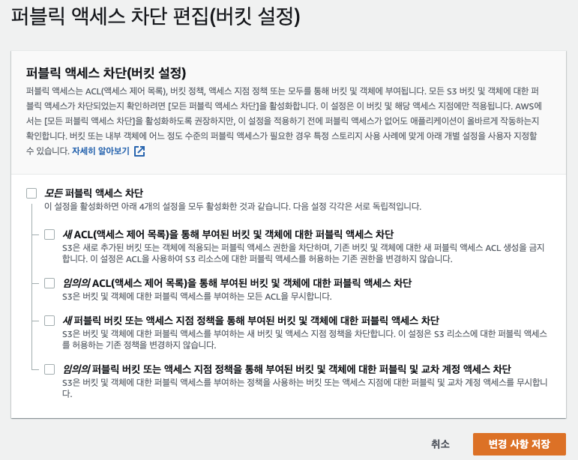
Task: Click the 새 퍼블릭 버킷 또는 액세스 지점 정책 title
Action: click(250, 321)
